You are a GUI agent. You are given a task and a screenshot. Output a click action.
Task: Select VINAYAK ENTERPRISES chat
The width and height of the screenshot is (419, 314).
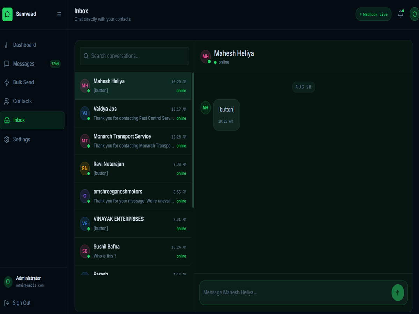[x=133, y=224]
